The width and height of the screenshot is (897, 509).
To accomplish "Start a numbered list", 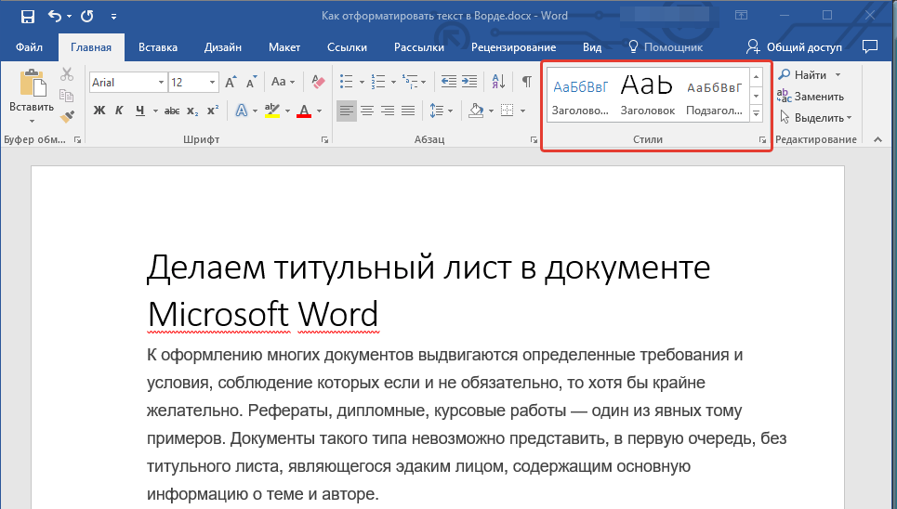I will click(x=378, y=82).
